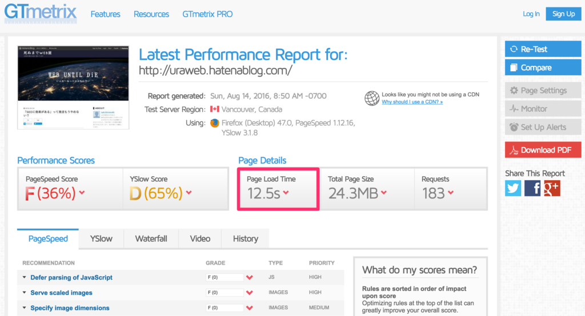The image size is (585, 316).
Task: Click the GRADE column header
Action: 215,263
